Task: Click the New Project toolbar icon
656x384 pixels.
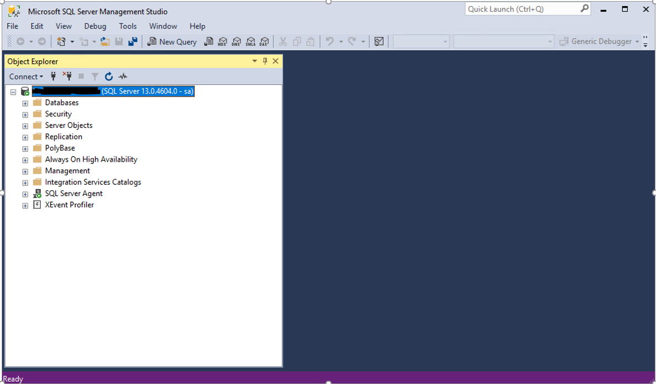Action: pyautogui.click(x=61, y=41)
